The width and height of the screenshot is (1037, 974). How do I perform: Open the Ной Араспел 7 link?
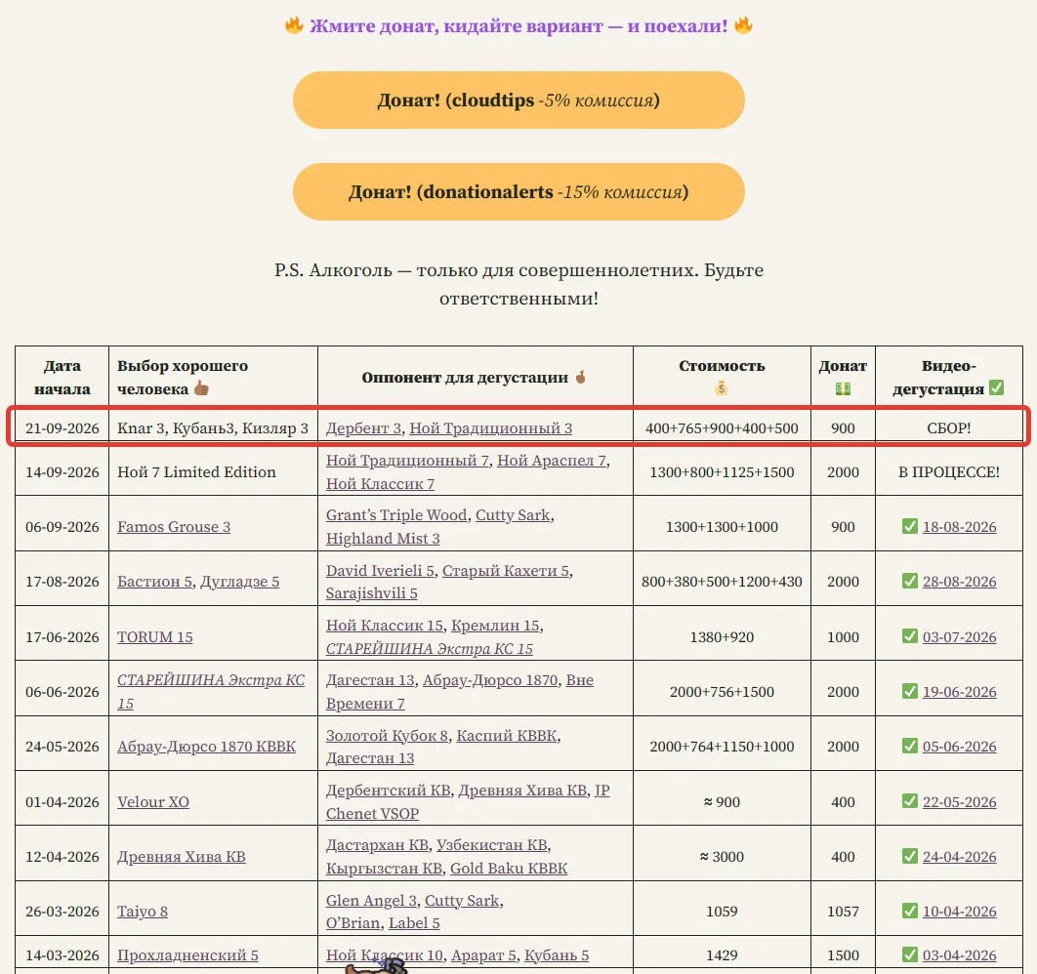[x=552, y=461]
